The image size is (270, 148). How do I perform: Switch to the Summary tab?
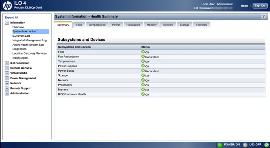click(63, 25)
